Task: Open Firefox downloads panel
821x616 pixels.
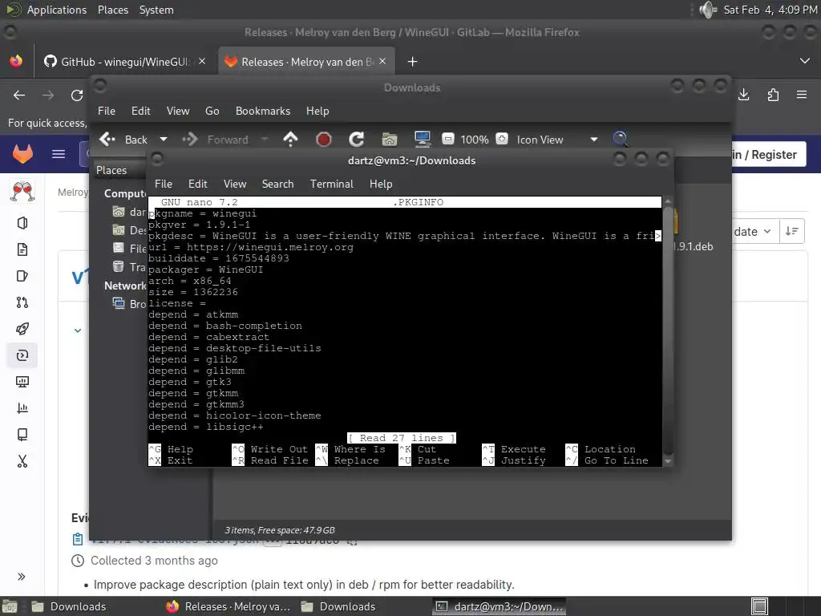Action: click(x=743, y=95)
